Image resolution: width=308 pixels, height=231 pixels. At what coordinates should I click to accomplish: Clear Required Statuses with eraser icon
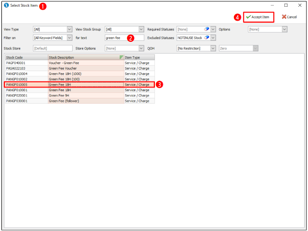pyautogui.click(x=206, y=29)
